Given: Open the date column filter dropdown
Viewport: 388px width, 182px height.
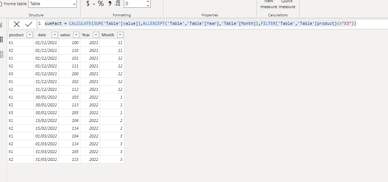Looking at the screenshot, I should coord(55,35).
